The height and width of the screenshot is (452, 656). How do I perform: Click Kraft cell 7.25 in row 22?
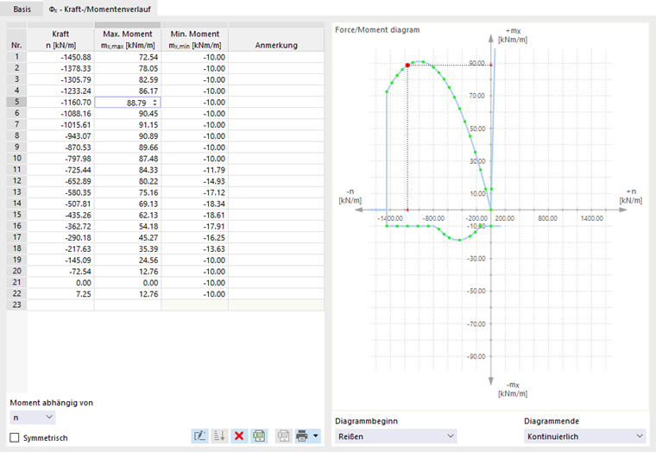pos(60,294)
